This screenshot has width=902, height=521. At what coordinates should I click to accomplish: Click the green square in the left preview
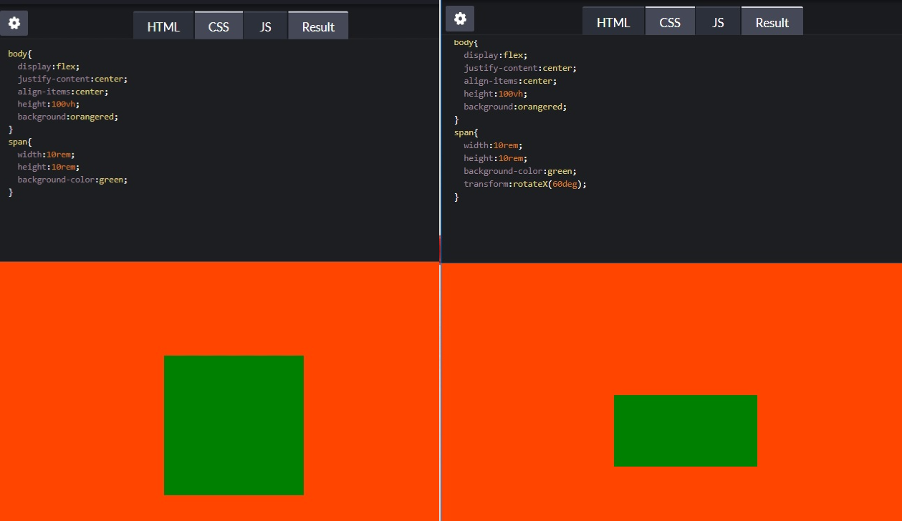[x=234, y=425]
